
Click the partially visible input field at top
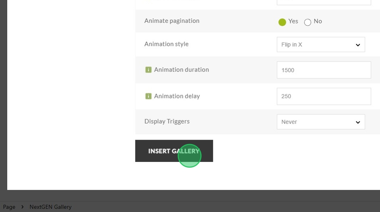point(324,2)
